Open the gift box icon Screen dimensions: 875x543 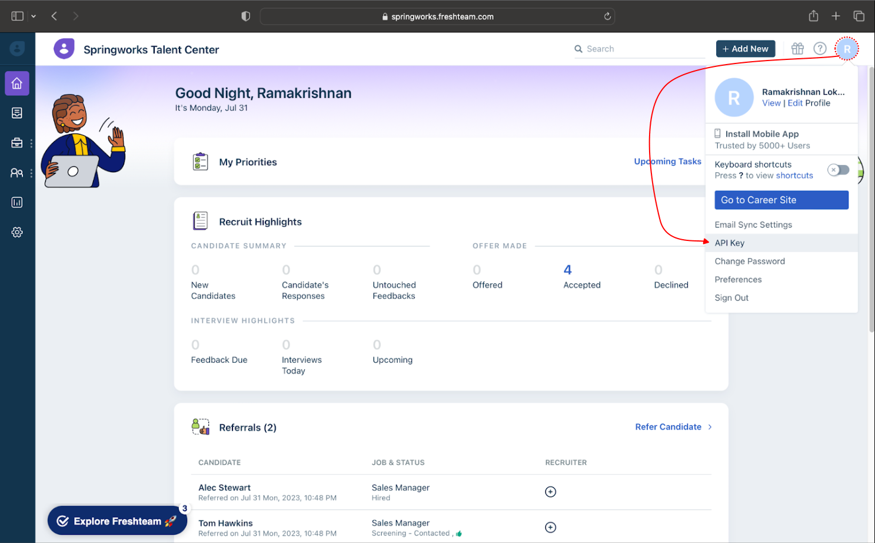[x=797, y=49]
